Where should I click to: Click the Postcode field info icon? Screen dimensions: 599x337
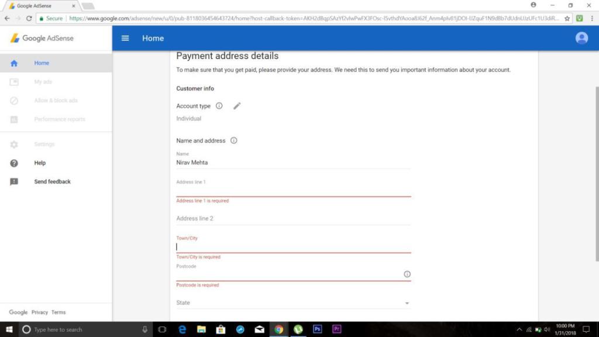point(407,274)
